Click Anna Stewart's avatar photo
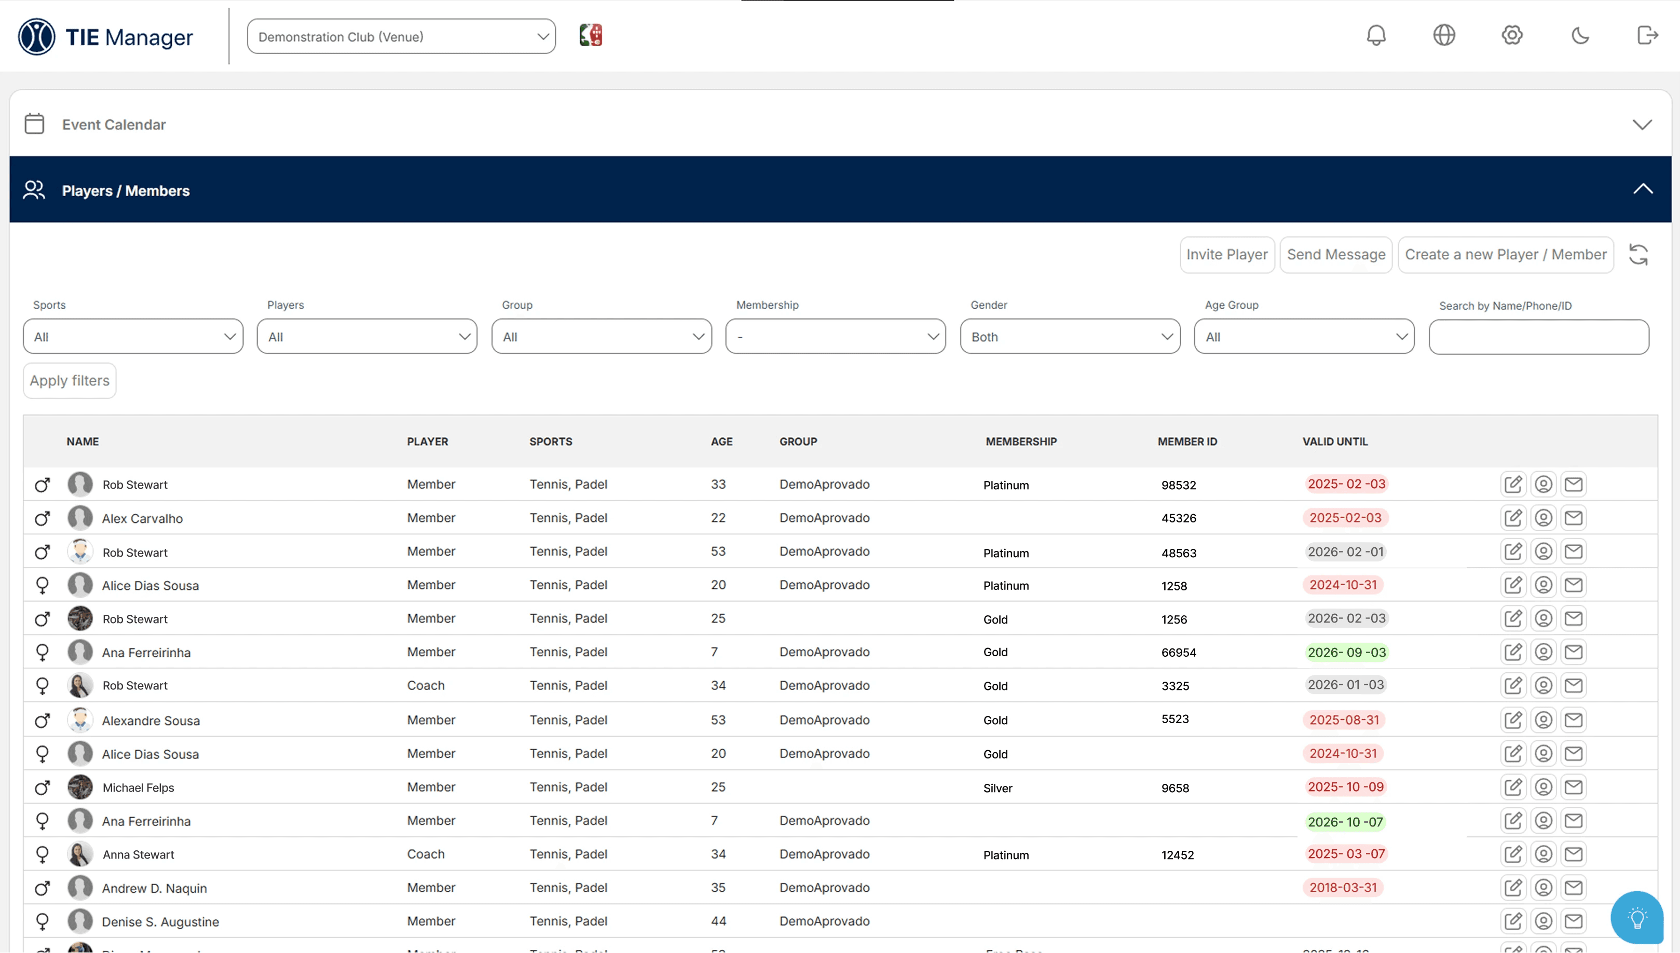This screenshot has height=953, width=1680. [80, 854]
